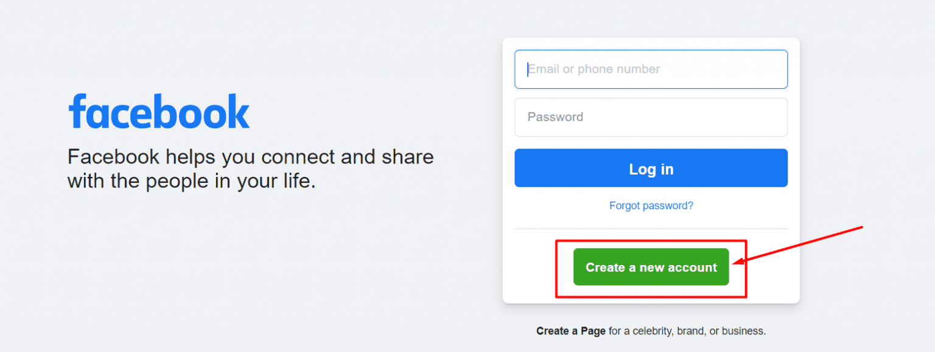The width and height of the screenshot is (935, 352).
Task: Click the green Create a new account button
Action: 651,267
